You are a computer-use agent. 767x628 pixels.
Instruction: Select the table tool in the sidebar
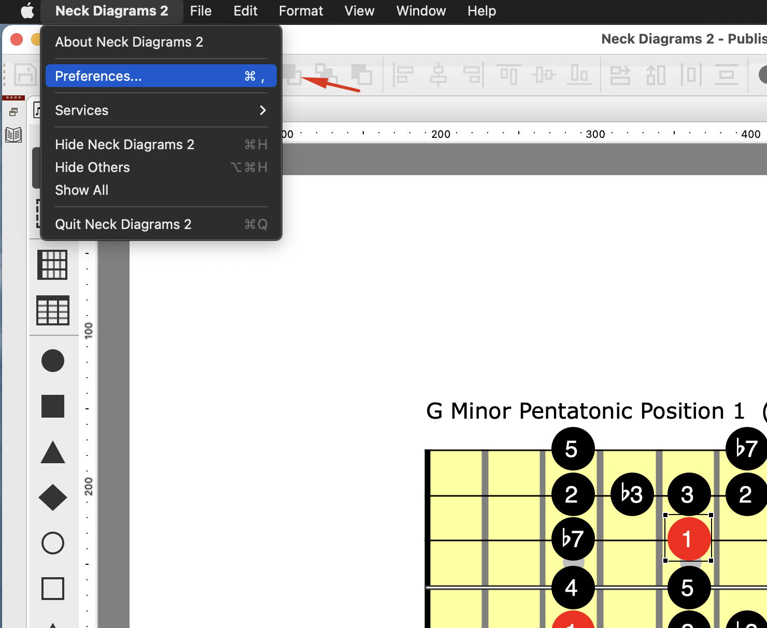click(53, 310)
